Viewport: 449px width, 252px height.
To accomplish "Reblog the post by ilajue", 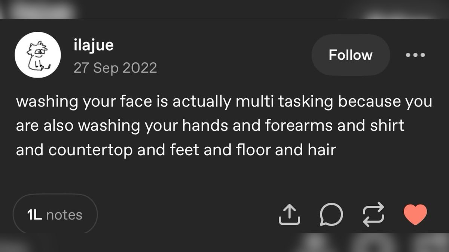I will coord(373,214).
